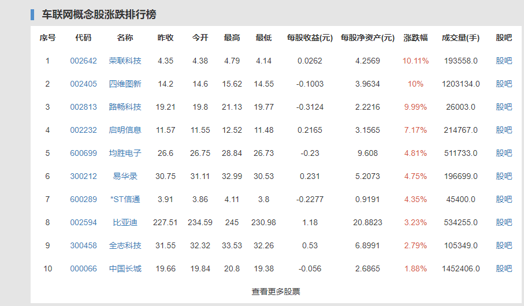The width and height of the screenshot is (524, 306).
Task: Open stock code 600699
Action: [x=83, y=153]
